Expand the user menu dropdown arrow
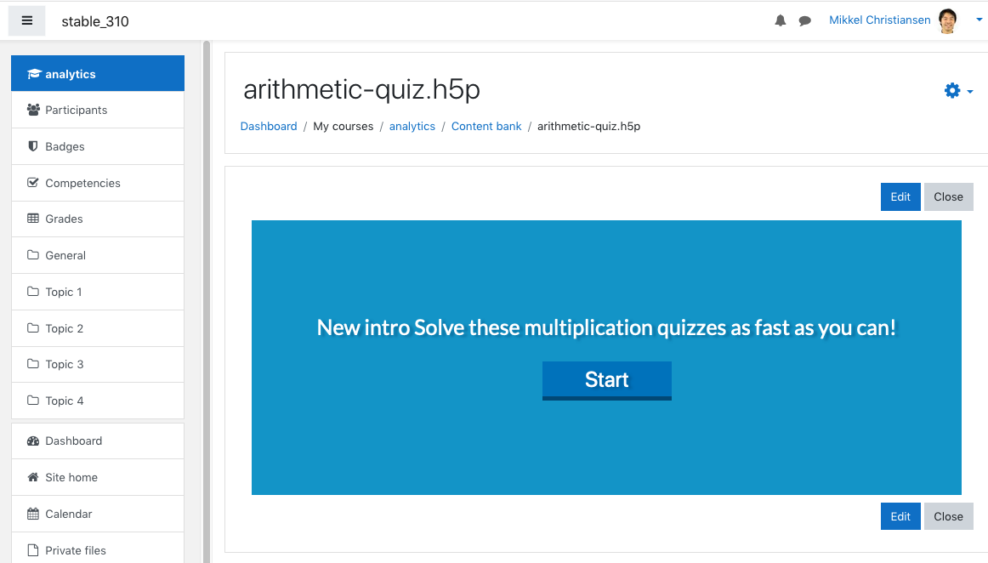The image size is (988, 563). click(979, 20)
